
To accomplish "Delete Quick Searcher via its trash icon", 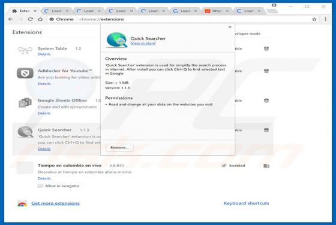I will (266, 130).
